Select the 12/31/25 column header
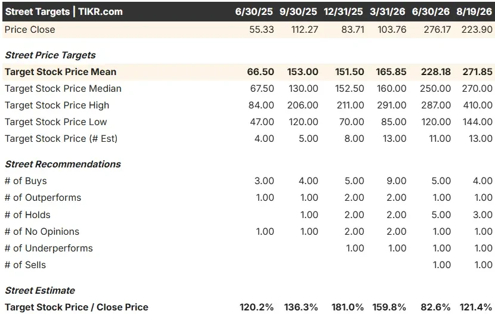The width and height of the screenshot is (495, 314). 343,12
